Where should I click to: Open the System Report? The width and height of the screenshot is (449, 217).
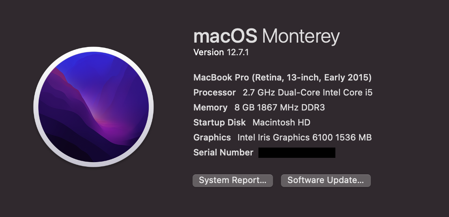pyautogui.click(x=232, y=181)
